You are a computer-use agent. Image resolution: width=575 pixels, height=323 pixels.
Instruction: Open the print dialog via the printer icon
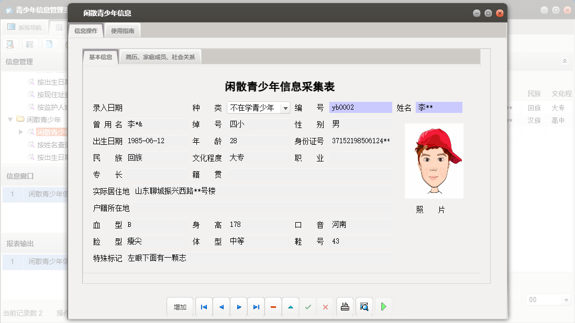coord(345,307)
